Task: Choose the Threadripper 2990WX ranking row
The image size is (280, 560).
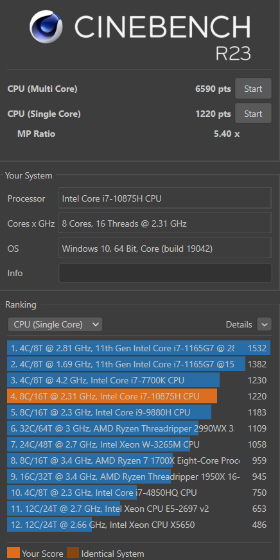Action: tap(139, 428)
